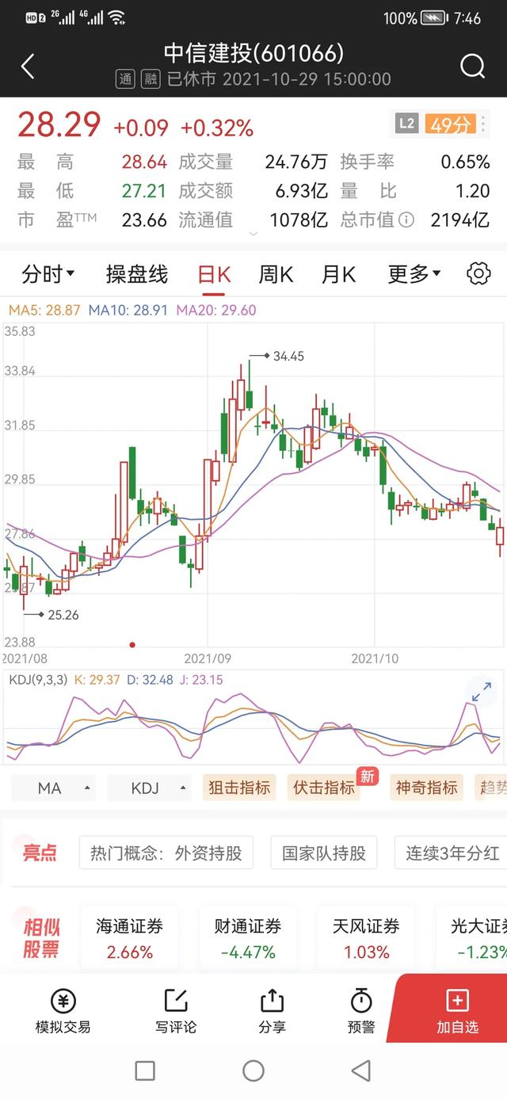This screenshot has width=507, height=1099.
Task: Open the 49分 score badge
Action: pyautogui.click(x=450, y=124)
